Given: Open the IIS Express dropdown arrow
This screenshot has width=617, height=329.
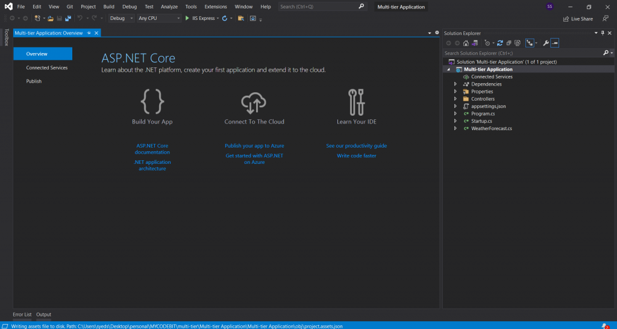Looking at the screenshot, I should 218,18.
